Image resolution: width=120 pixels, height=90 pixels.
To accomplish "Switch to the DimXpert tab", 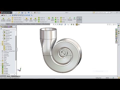I will pos(38,24).
